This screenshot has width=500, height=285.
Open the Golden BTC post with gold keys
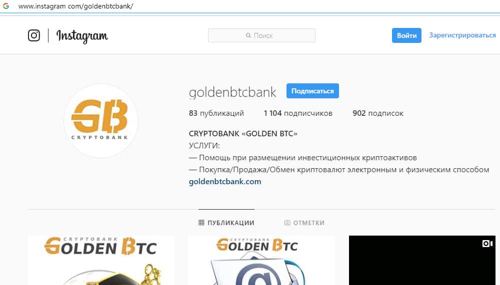[101, 260]
